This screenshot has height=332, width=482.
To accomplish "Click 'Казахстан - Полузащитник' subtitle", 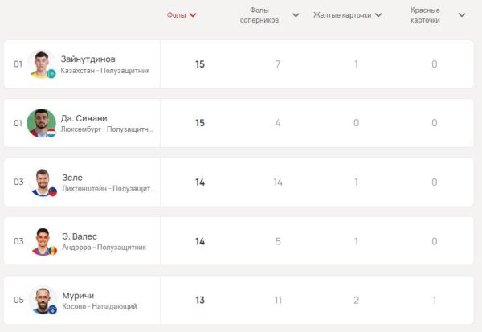I will [104, 71].
